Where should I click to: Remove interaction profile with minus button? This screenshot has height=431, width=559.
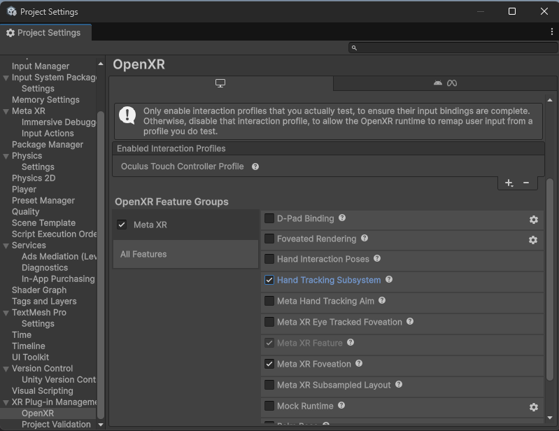point(526,183)
